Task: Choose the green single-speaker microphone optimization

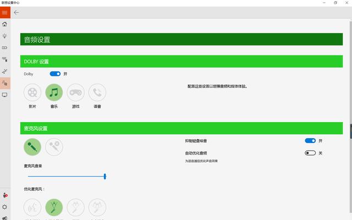Action: [54, 207]
